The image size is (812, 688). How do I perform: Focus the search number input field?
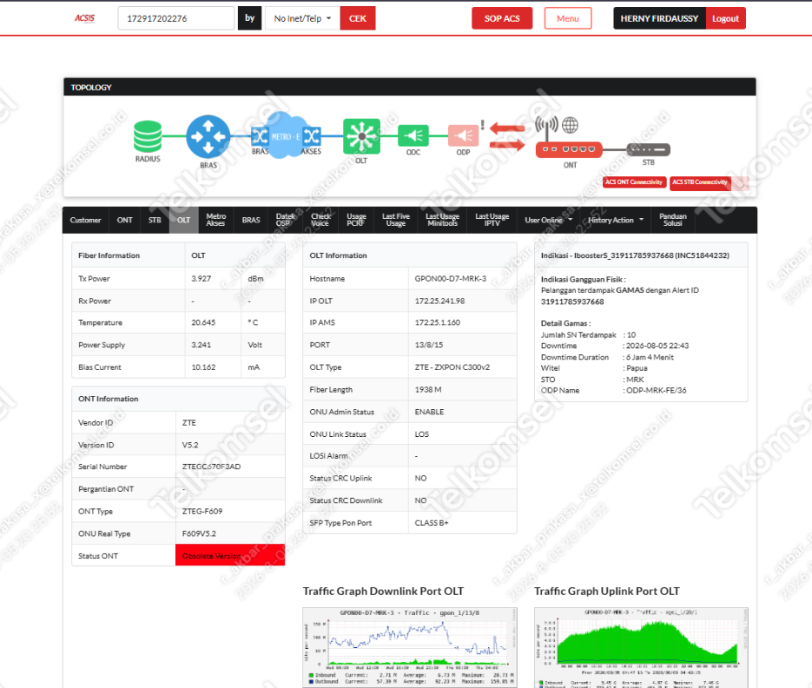click(176, 18)
